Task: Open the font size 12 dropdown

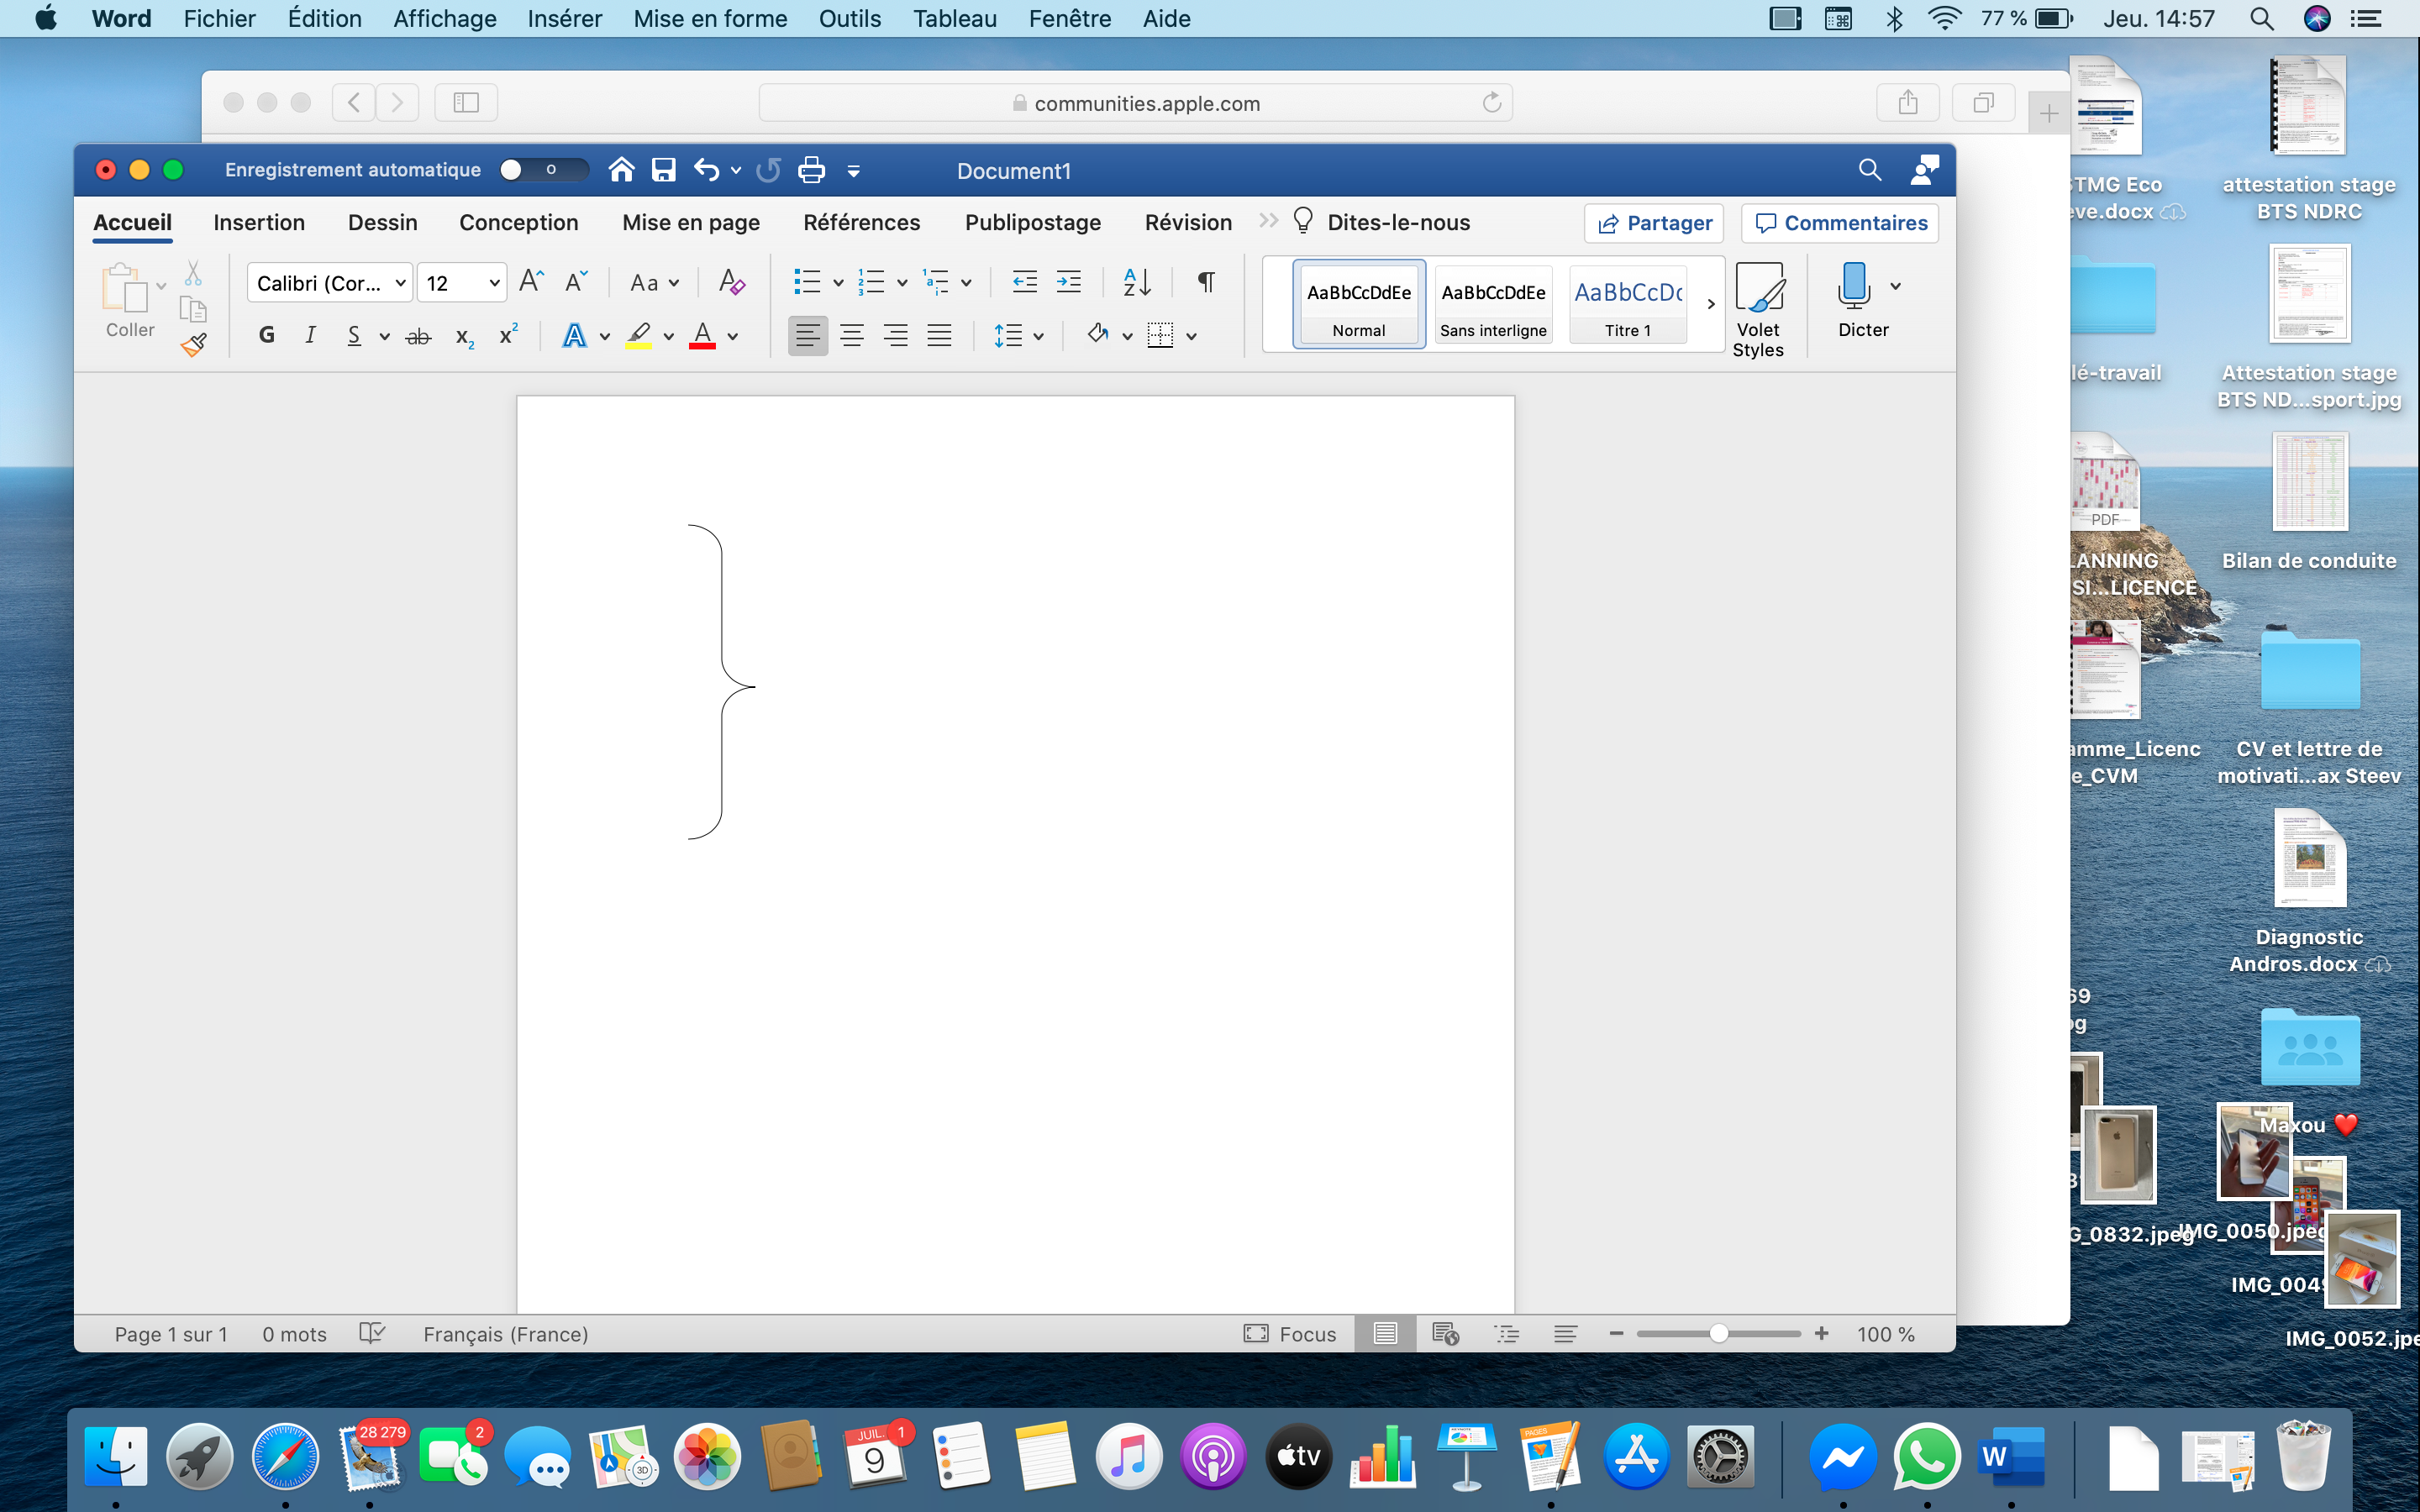Action: 494,283
